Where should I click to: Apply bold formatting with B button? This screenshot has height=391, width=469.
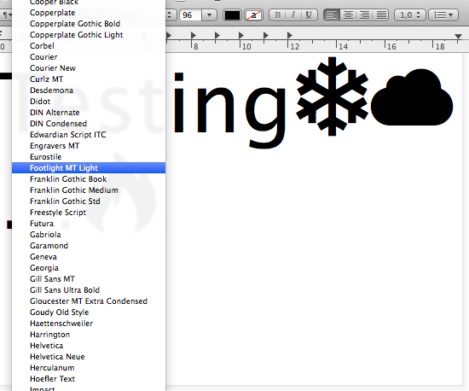(x=277, y=15)
